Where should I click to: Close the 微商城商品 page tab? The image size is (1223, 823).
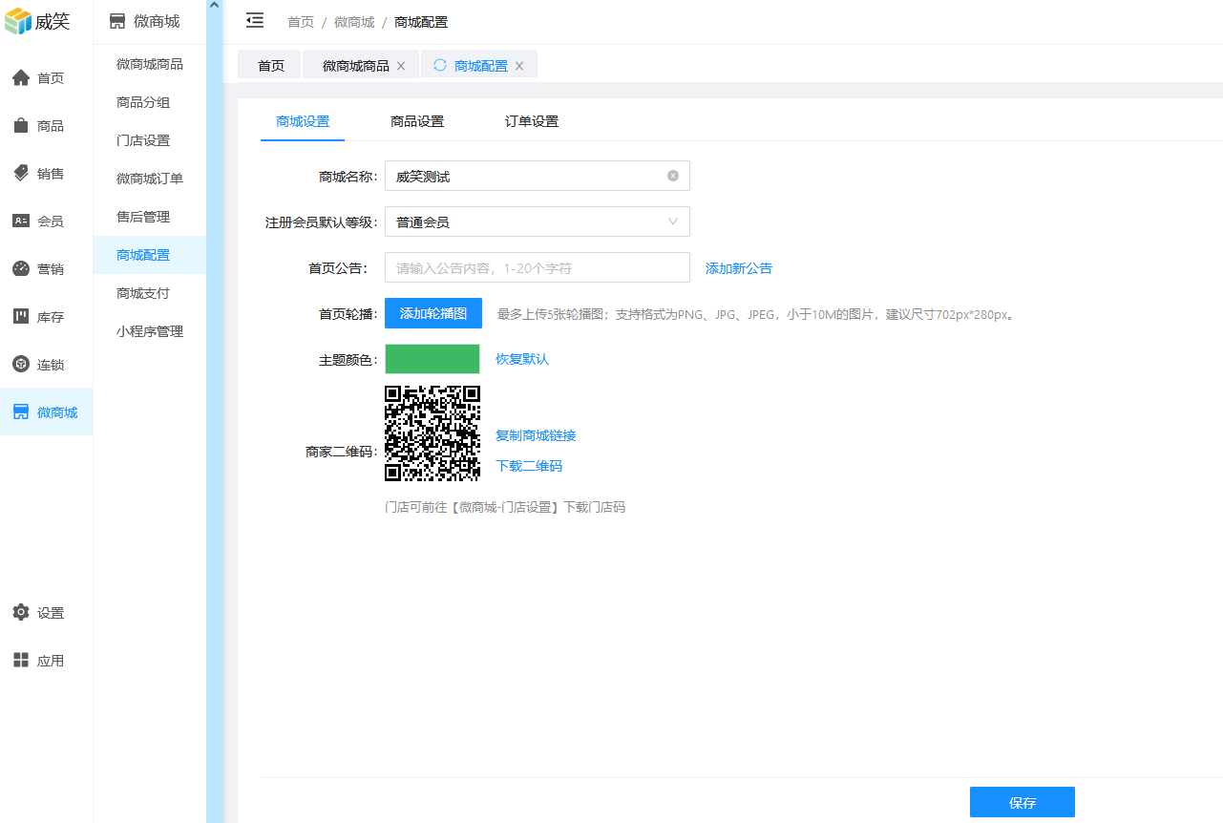(401, 66)
